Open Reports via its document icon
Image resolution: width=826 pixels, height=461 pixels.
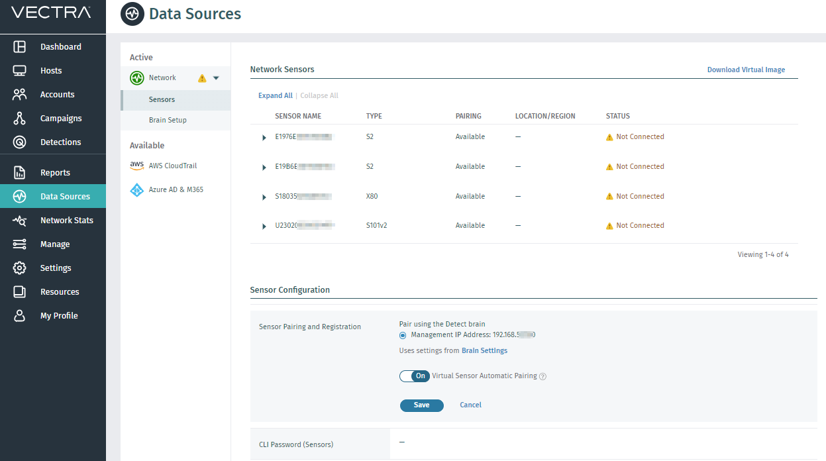click(20, 173)
